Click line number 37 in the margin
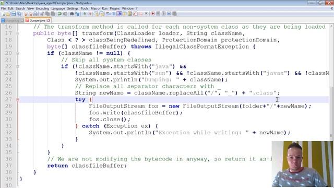 pos(8,166)
